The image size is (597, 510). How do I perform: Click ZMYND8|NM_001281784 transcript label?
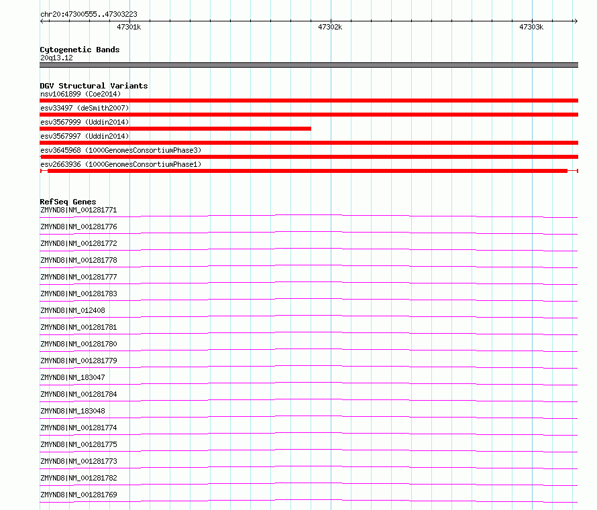point(78,394)
